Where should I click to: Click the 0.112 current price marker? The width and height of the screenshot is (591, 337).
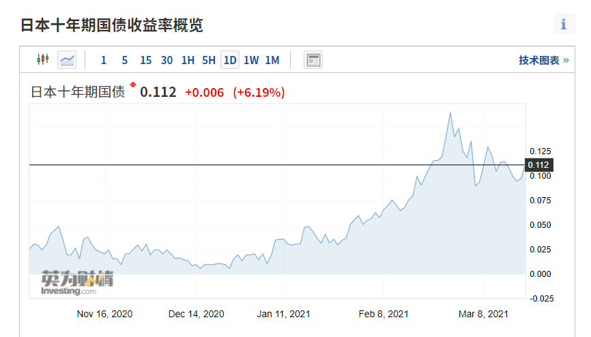[538, 164]
